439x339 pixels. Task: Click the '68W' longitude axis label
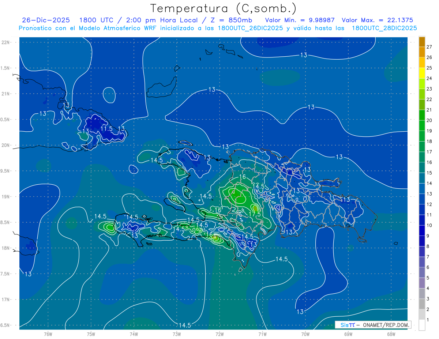(391, 334)
